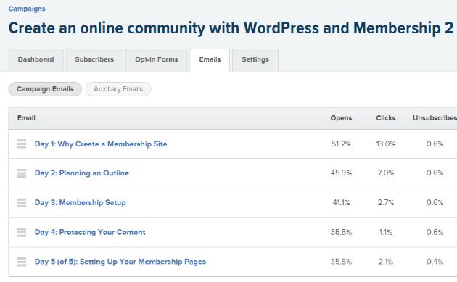457x282 pixels.
Task: Click the 0.6% unsubscribes value for Day 3
Action: pyautogui.click(x=435, y=202)
